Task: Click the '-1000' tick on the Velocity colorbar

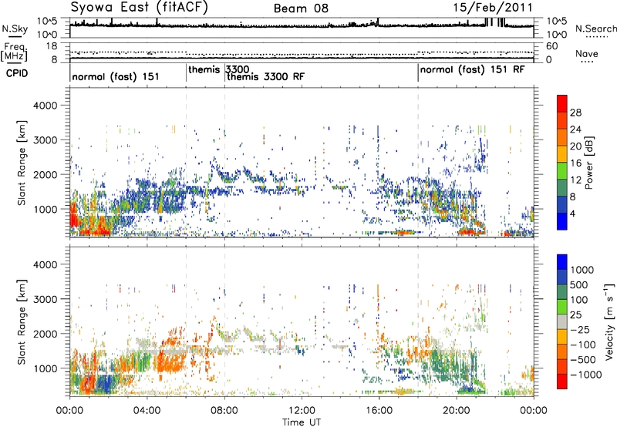Action: tap(585, 375)
